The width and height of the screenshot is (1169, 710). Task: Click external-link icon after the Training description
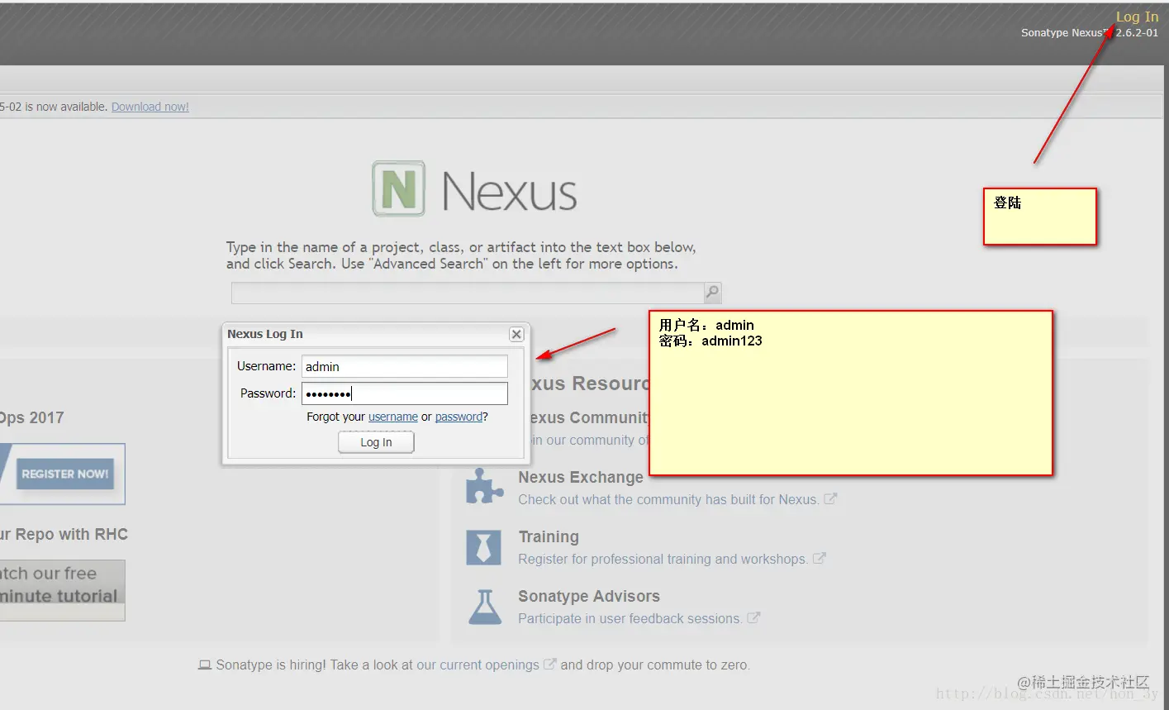tap(820, 558)
